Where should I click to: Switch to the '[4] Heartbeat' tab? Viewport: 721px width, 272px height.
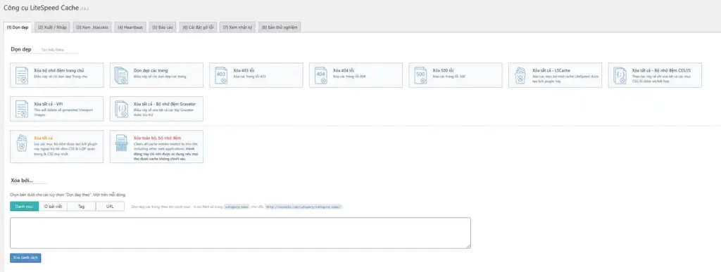tap(130, 27)
